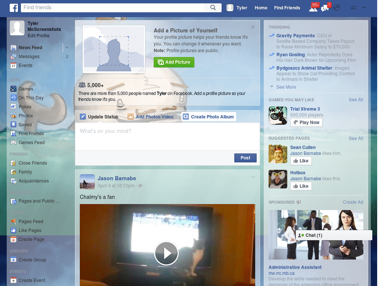Open Home in top navigation

(x=261, y=8)
